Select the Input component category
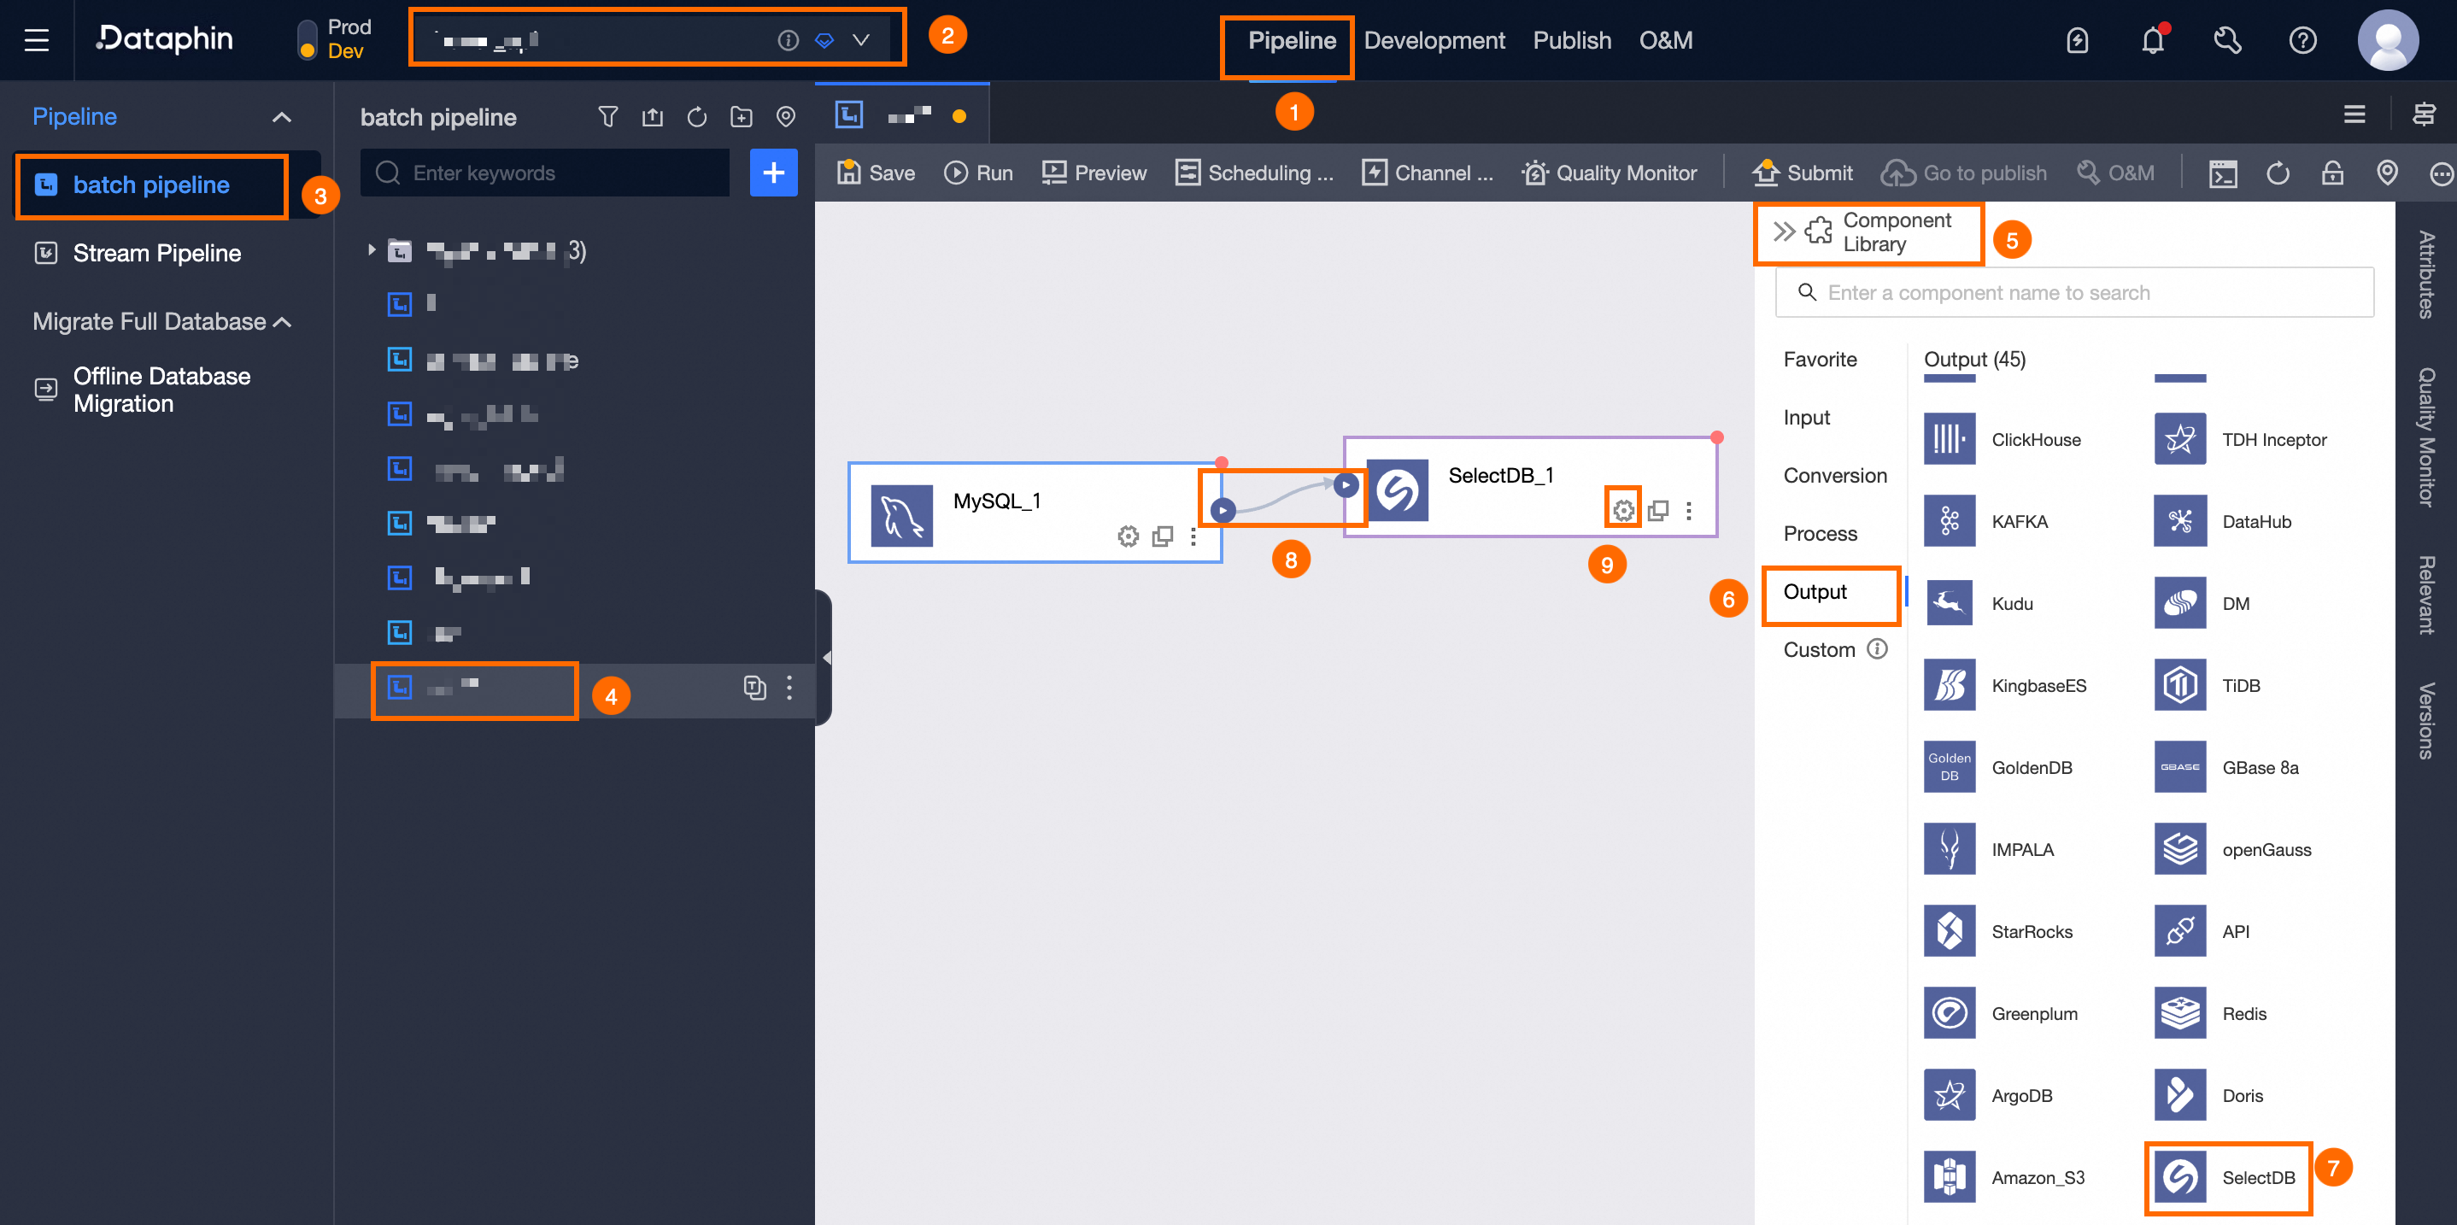 click(1805, 417)
